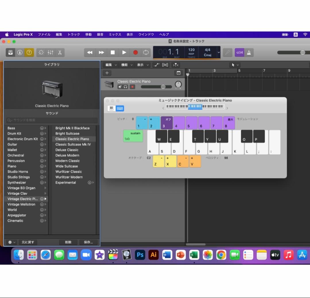310x298 pixels.
Task: Select Wurlitzer Classic patch in list
Action: (69, 172)
